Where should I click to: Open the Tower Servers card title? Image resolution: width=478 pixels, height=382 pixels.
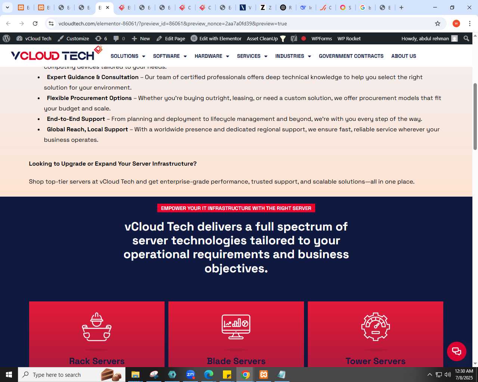375,361
